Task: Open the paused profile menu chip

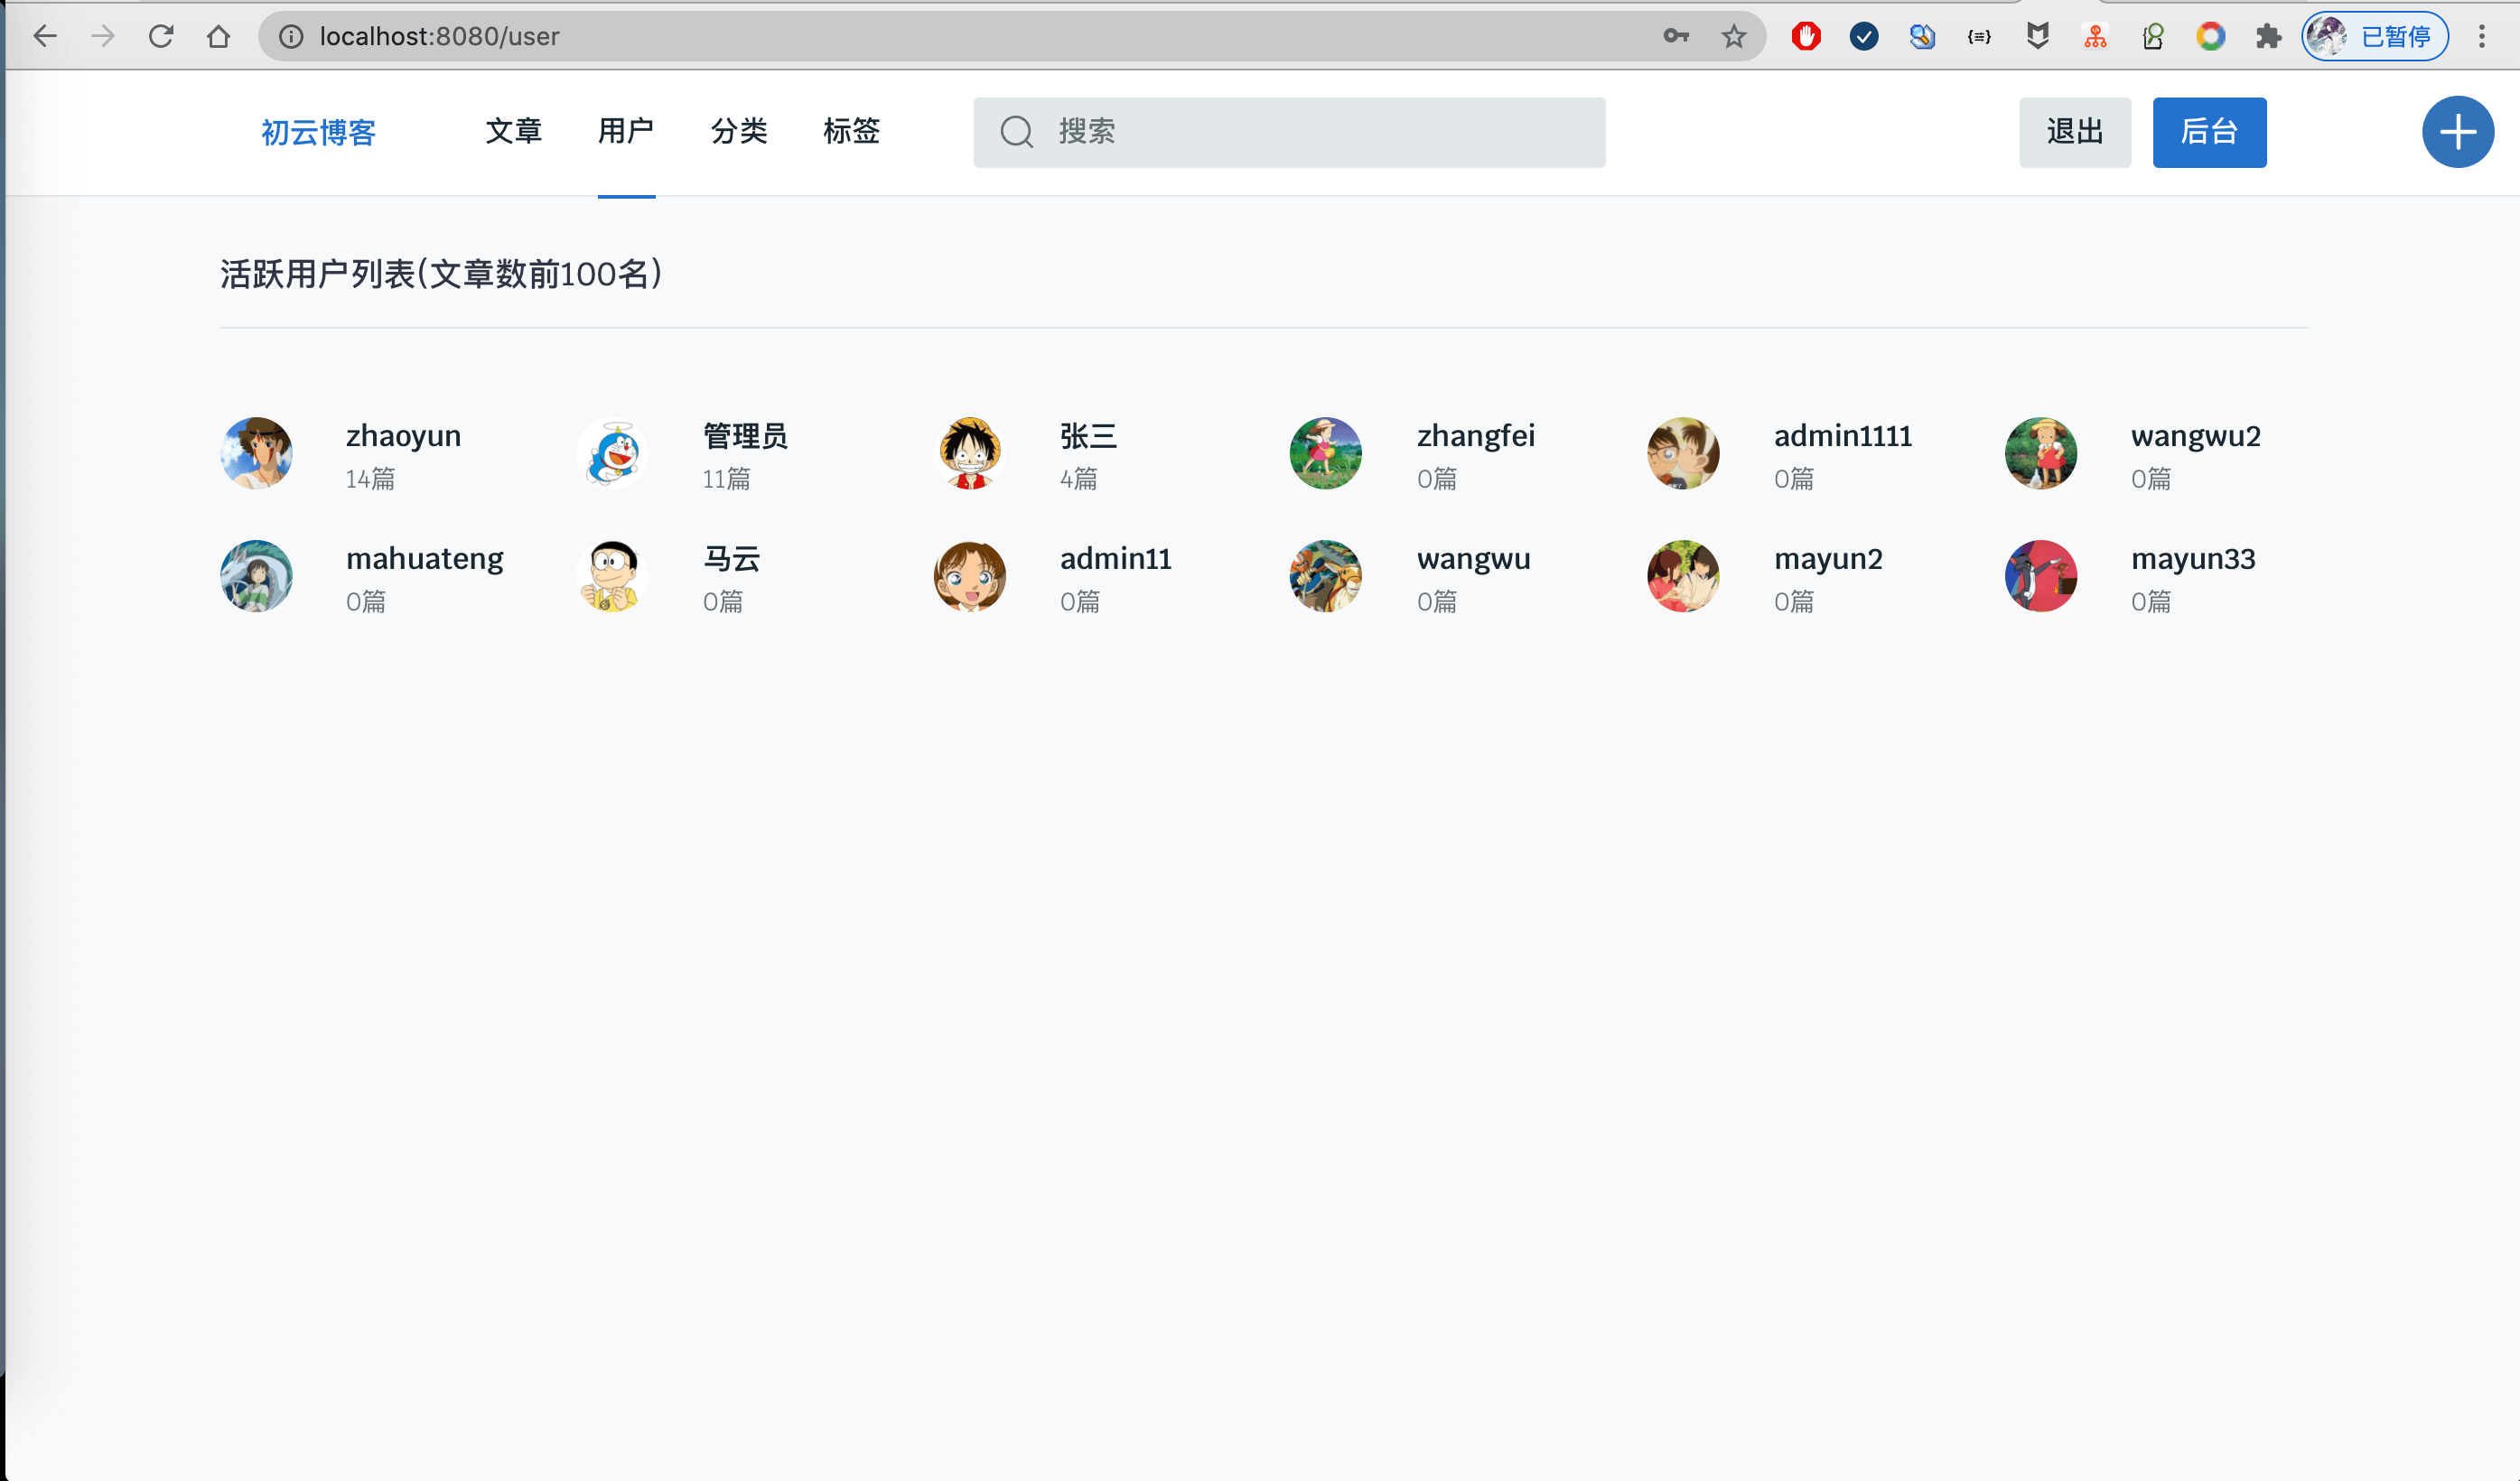Action: 2375,37
